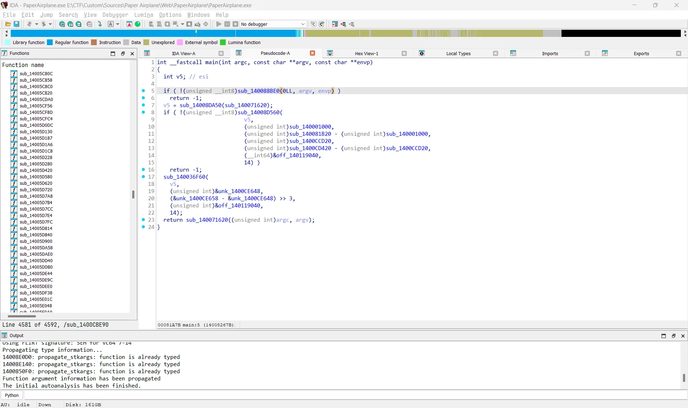Toggle breakpoint dot on line 23
Viewport: 688px width, 408px height.
143,220
